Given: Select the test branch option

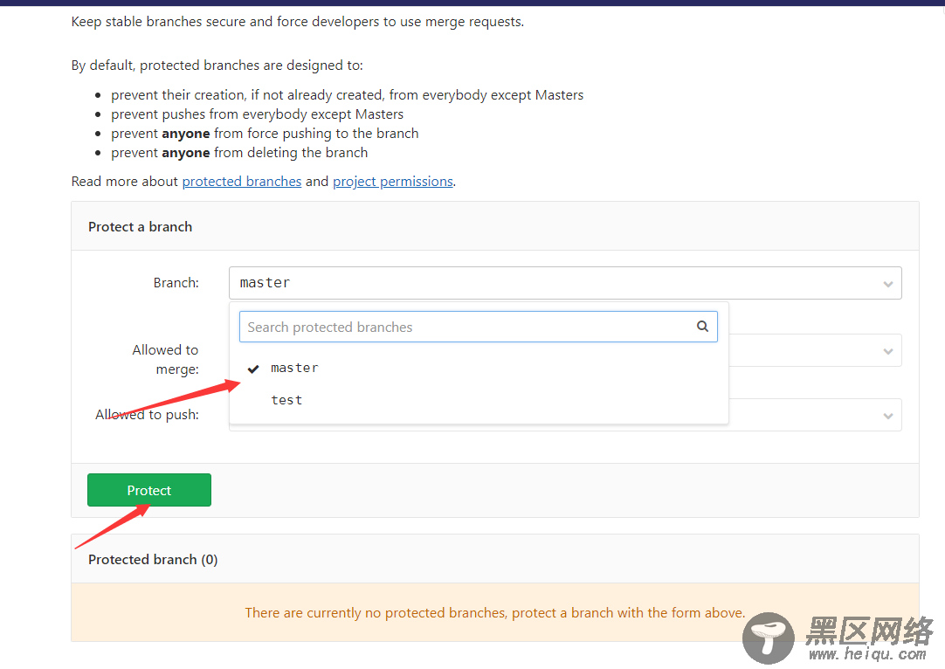Looking at the screenshot, I should [x=479, y=400].
